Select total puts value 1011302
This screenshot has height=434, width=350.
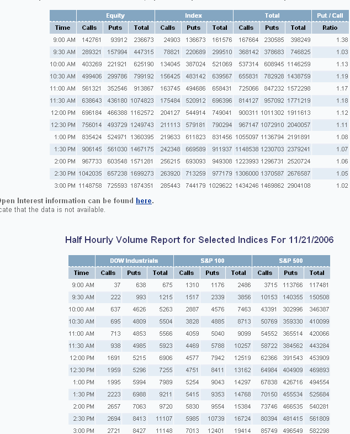coord(272,113)
